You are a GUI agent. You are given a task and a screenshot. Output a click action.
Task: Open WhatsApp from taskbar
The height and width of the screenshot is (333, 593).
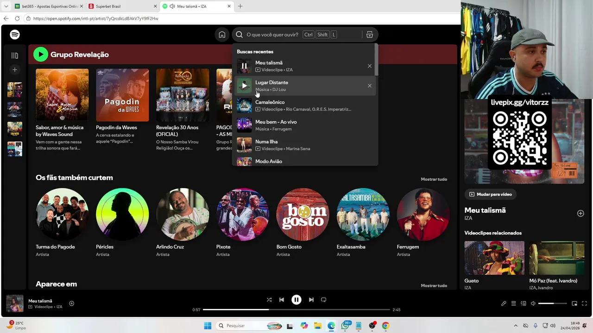(x=346, y=326)
